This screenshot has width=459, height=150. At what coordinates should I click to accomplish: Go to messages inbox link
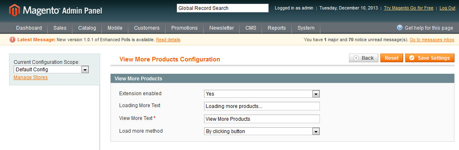[x=432, y=40]
